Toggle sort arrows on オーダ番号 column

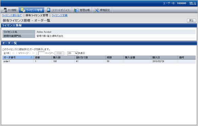pos(31,57)
